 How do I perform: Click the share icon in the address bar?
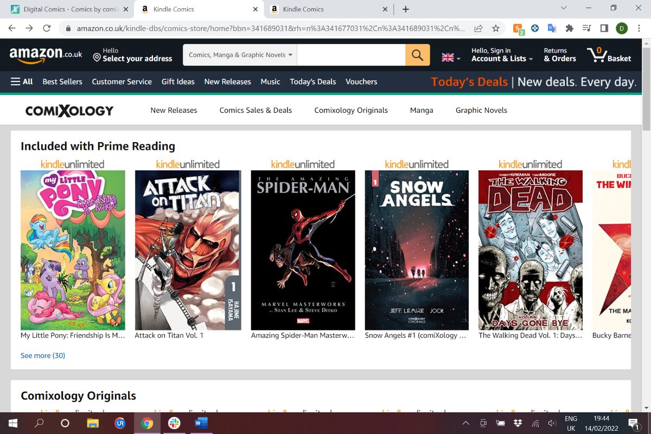click(478, 28)
